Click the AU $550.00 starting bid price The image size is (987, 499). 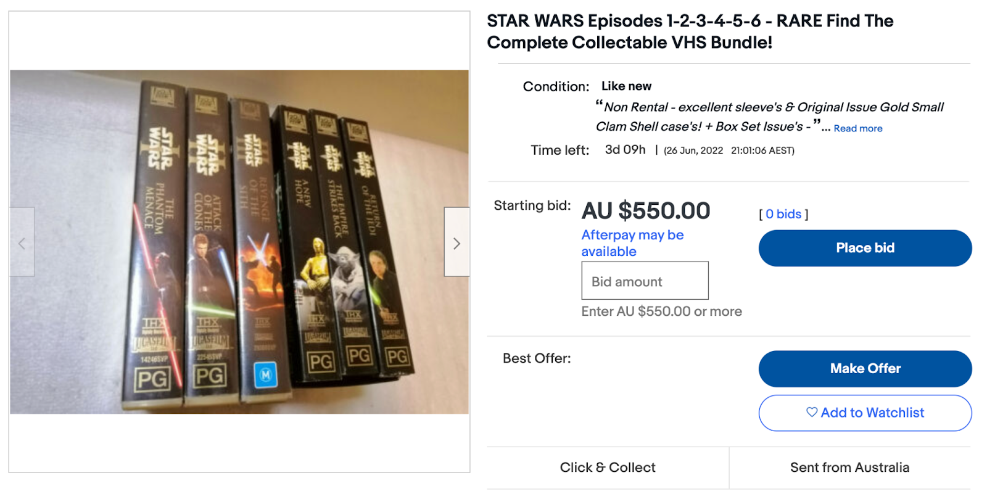pyautogui.click(x=646, y=211)
